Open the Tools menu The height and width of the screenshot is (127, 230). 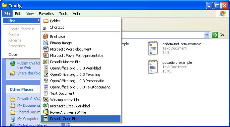click(63, 14)
